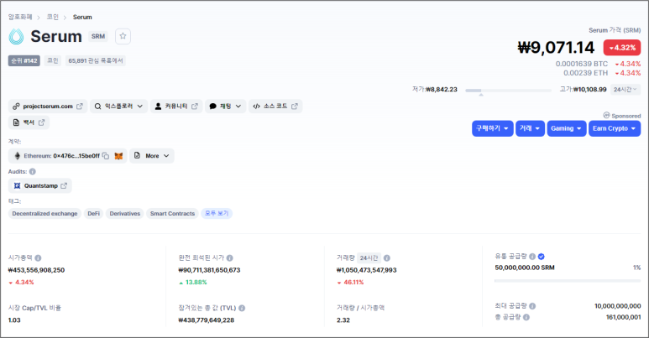
Task: Open the 소스 코드 source code link
Action: point(275,107)
